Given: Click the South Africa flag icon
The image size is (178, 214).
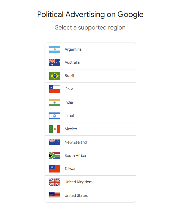Looking at the screenshot, I should (55, 156).
